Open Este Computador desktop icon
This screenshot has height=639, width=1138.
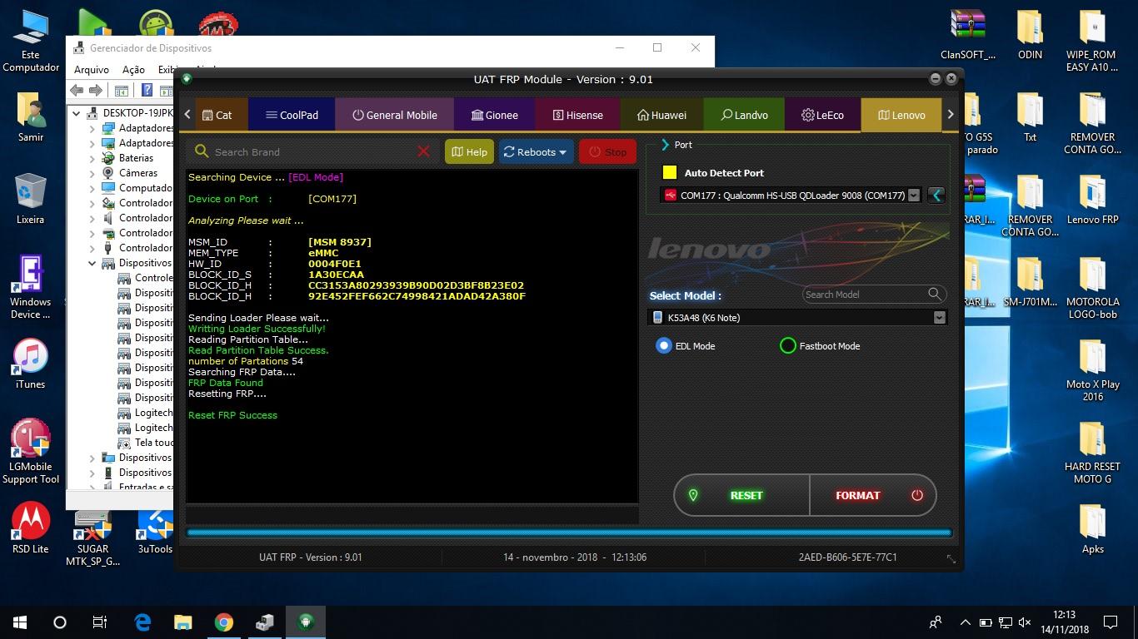pyautogui.click(x=31, y=40)
